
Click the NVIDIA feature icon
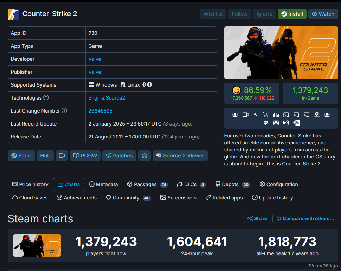296,123
